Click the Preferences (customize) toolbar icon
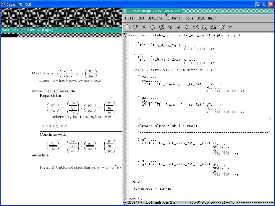 point(222,27)
